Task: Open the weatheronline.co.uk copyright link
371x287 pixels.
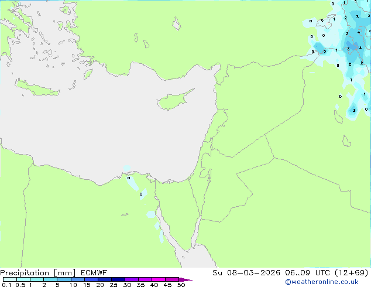Action: [322, 282]
